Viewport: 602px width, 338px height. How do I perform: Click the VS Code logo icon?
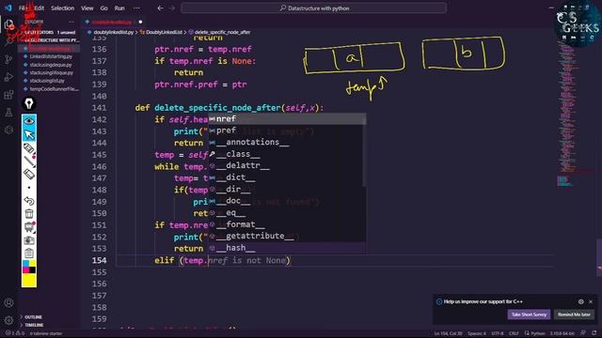point(8,8)
